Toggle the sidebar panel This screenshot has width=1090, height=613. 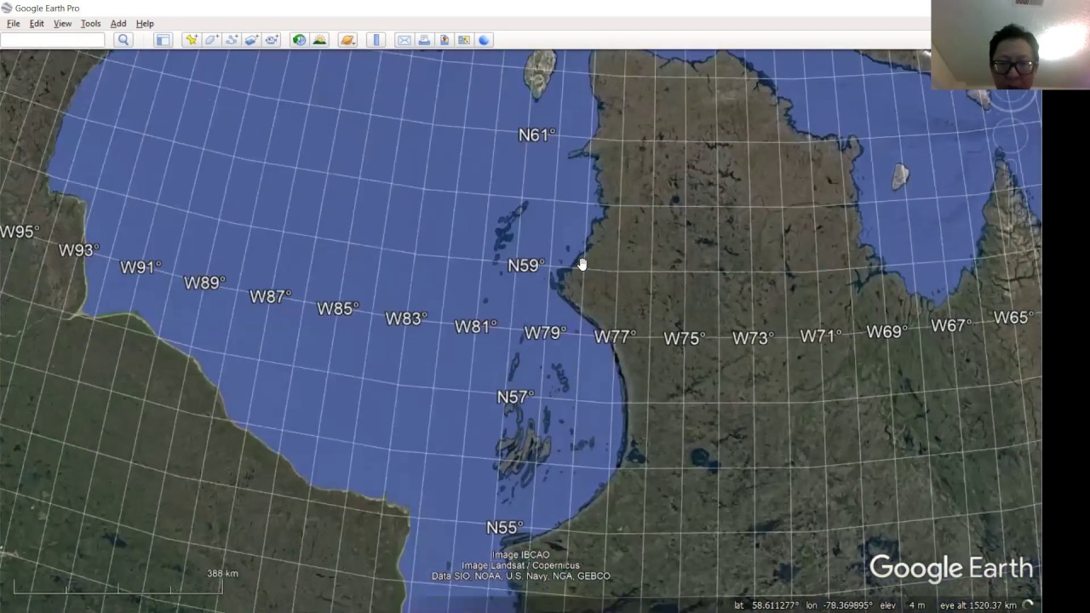click(x=163, y=40)
